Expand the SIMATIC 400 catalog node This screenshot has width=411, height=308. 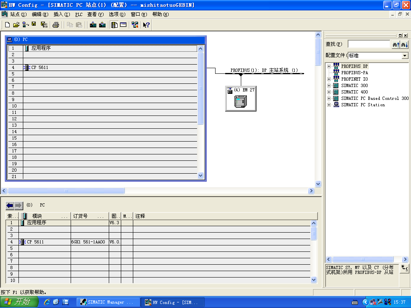(x=329, y=92)
